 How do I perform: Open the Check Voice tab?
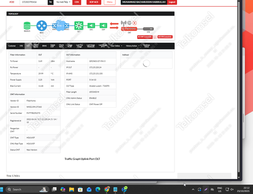[x=61, y=46]
